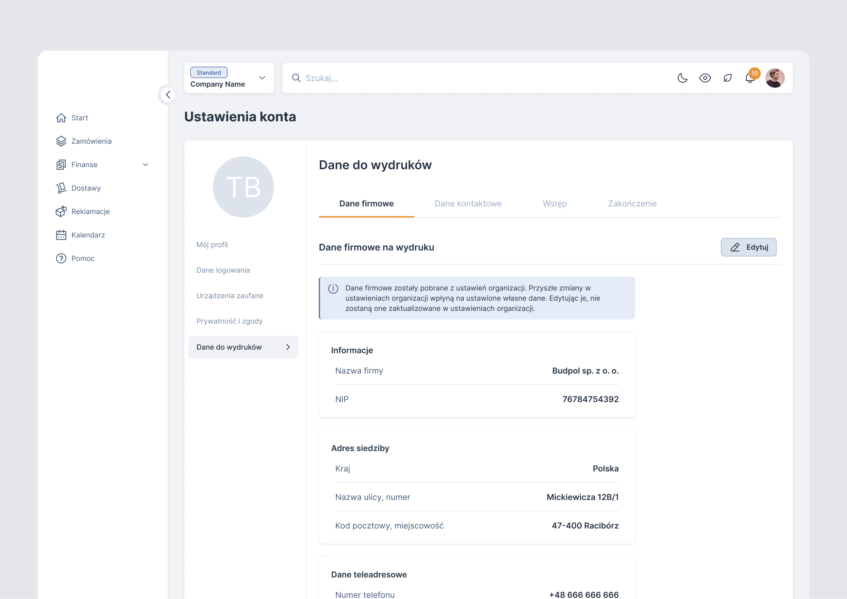847x599 pixels.
Task: Click the search magnifier icon
Action: tap(296, 78)
